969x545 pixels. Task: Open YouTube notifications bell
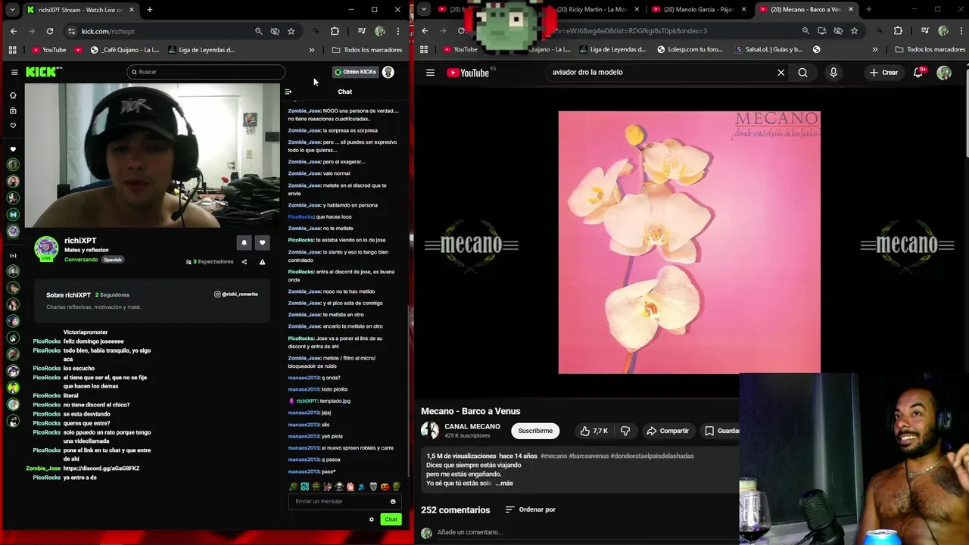click(x=918, y=73)
